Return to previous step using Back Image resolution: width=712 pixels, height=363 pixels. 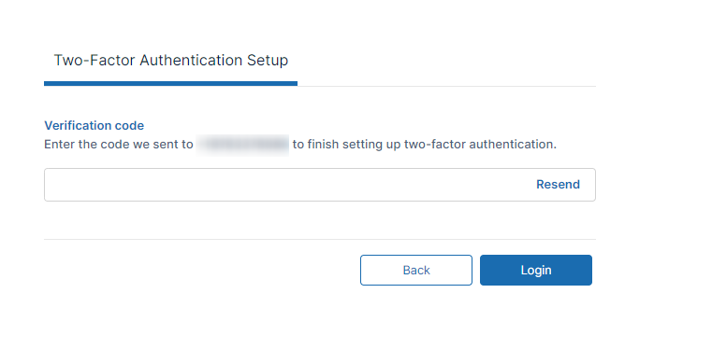click(x=416, y=271)
